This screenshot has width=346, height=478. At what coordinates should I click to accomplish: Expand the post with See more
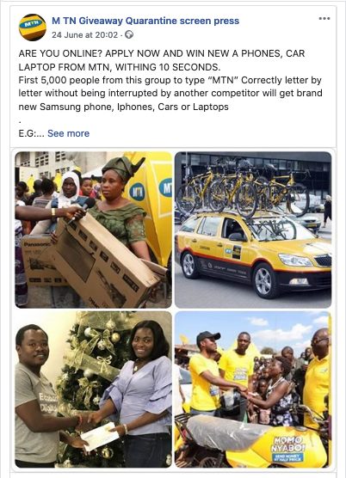[x=68, y=133]
